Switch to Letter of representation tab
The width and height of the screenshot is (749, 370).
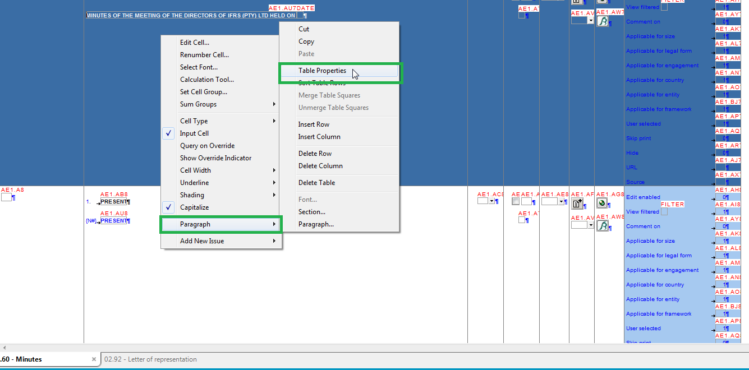[x=162, y=359]
